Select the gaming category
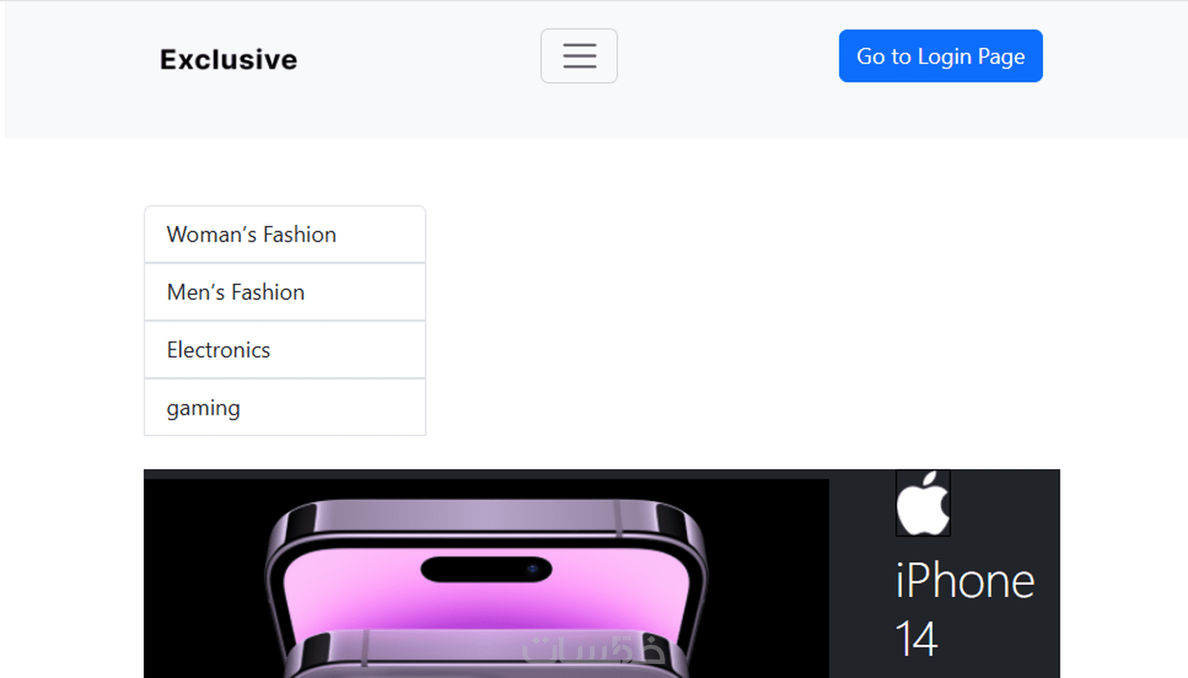This screenshot has width=1188, height=678. tap(285, 407)
